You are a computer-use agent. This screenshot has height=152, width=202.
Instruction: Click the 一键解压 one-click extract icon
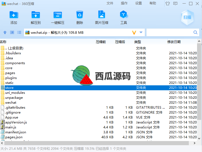(x=58, y=15)
